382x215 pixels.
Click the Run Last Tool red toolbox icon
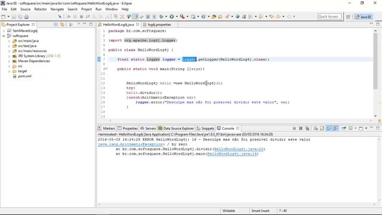tap(182, 17)
